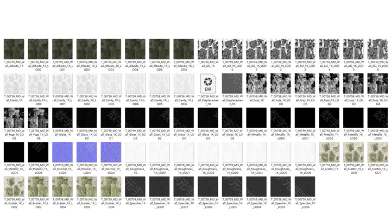Click the Roughness_1K_LOD6 thumbnail

[x=306, y=152]
